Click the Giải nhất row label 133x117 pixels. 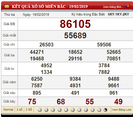[x=9, y=35]
